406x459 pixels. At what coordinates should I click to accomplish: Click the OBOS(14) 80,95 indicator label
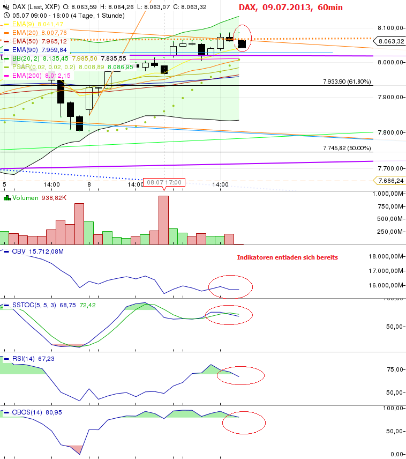[x=37, y=412]
